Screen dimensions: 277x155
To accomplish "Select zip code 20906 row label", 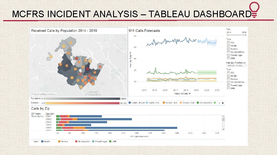I will coord(48,128).
